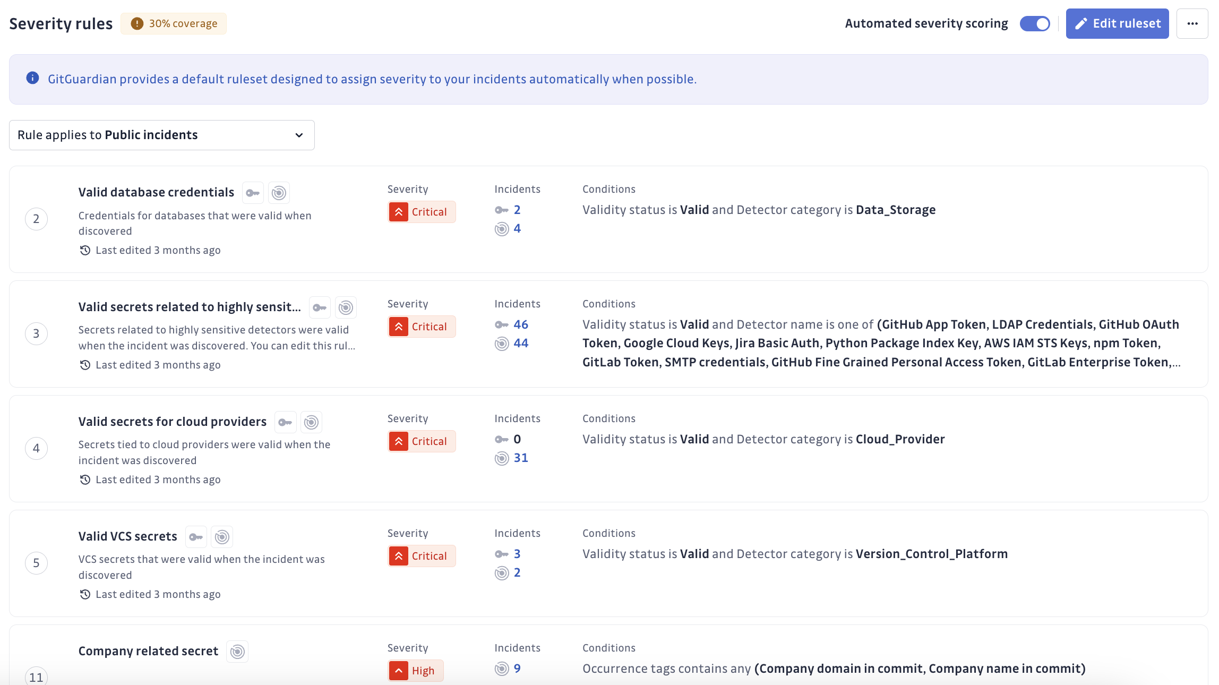Click the target icon beside Valid VCS secrets
The height and width of the screenshot is (685, 1219).
(222, 537)
